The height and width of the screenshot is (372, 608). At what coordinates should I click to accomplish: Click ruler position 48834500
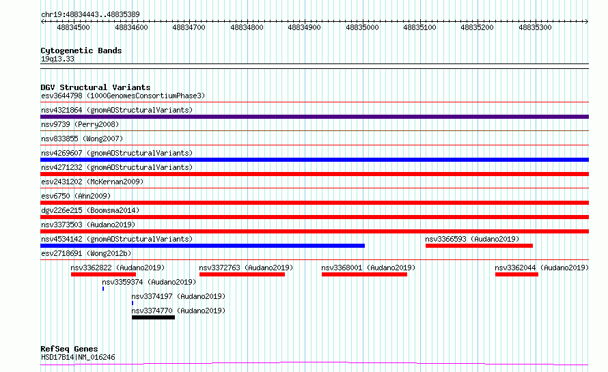click(x=73, y=27)
